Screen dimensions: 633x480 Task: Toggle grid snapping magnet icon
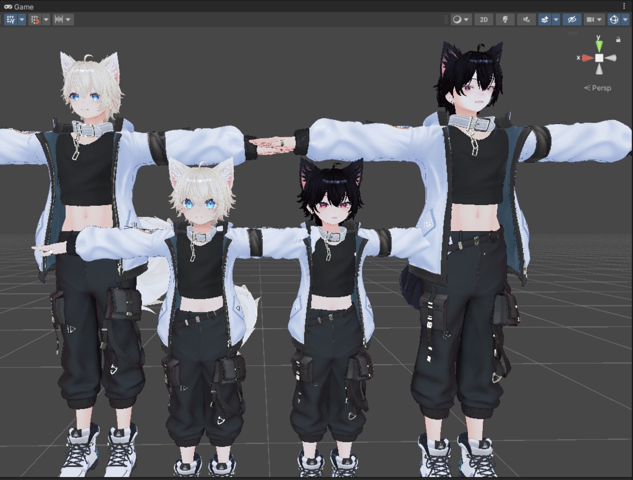[35, 19]
